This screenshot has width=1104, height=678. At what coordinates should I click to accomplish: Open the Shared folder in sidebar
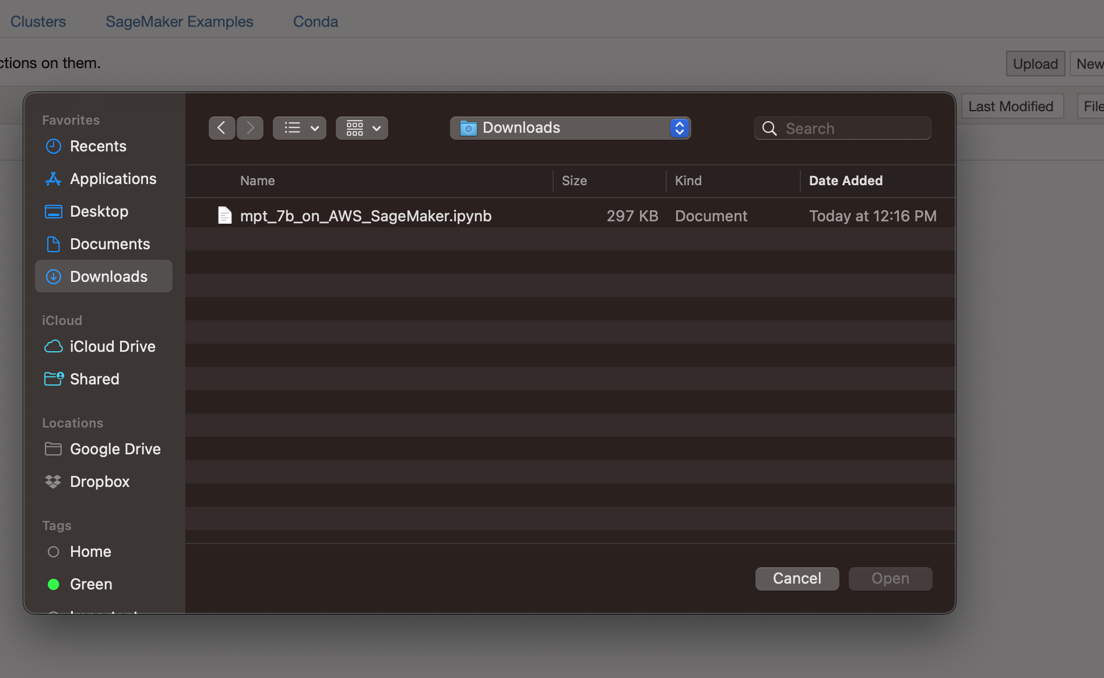click(94, 379)
